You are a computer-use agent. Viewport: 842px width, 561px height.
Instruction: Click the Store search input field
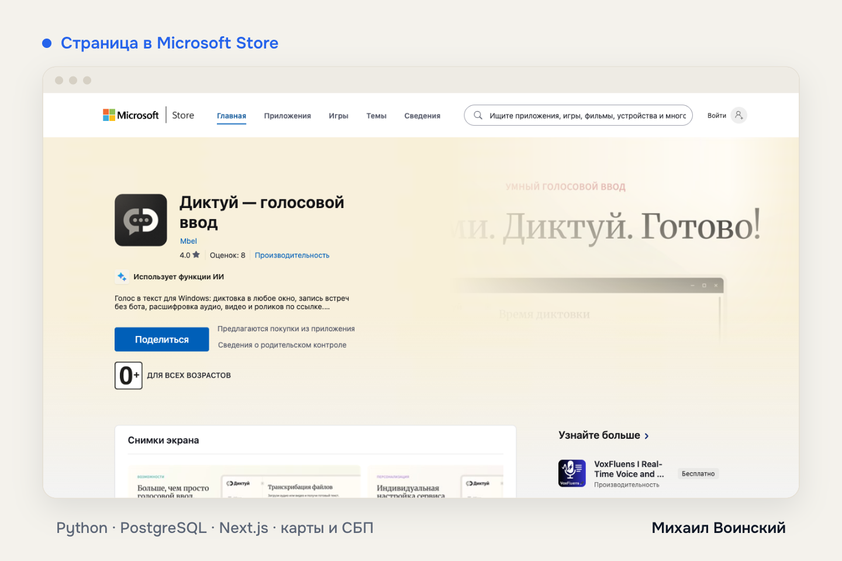tap(578, 115)
